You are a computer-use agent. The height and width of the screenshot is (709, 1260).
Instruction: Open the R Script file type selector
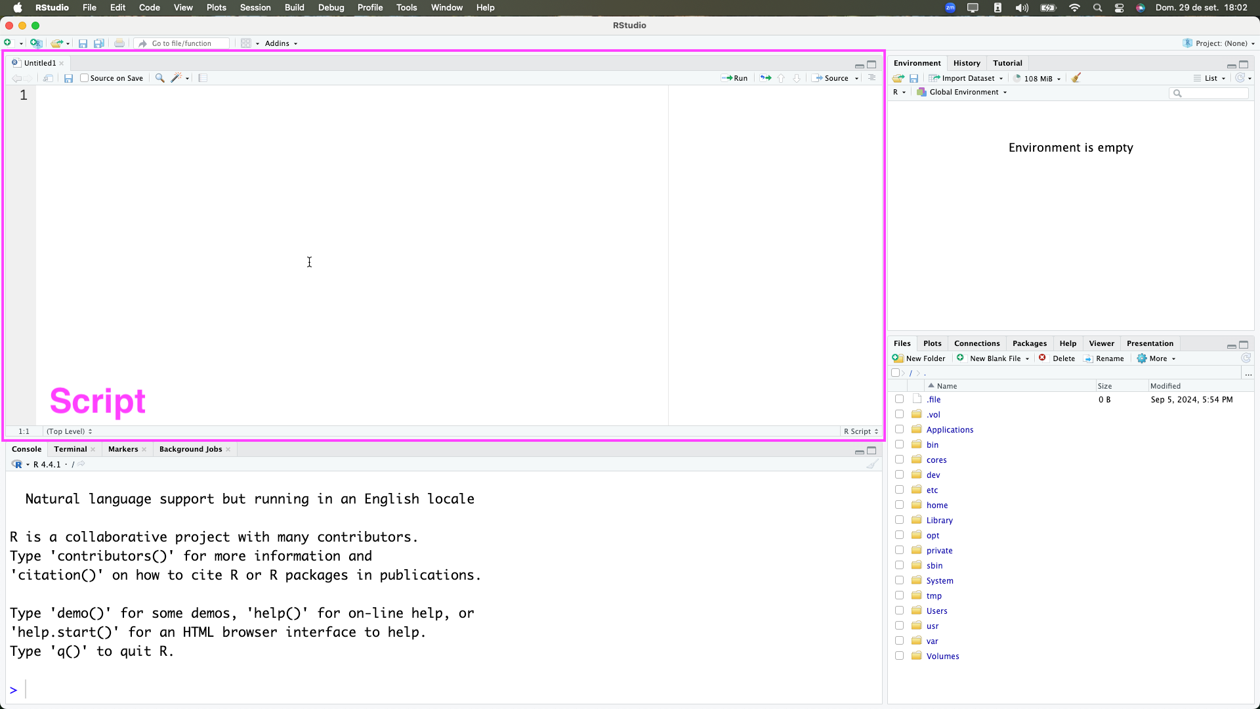pyautogui.click(x=861, y=431)
